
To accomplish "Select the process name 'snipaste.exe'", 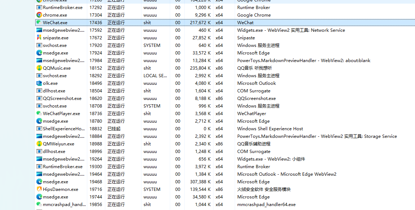I will (56, 38).
